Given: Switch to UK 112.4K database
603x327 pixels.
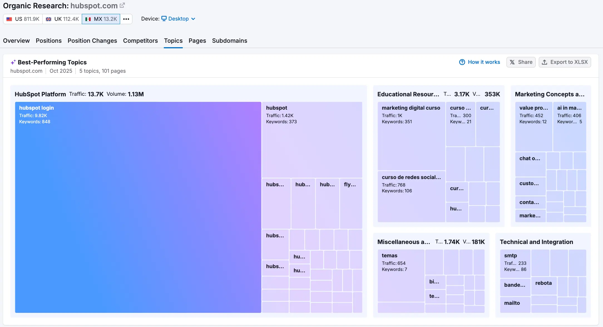Looking at the screenshot, I should click(66, 19).
